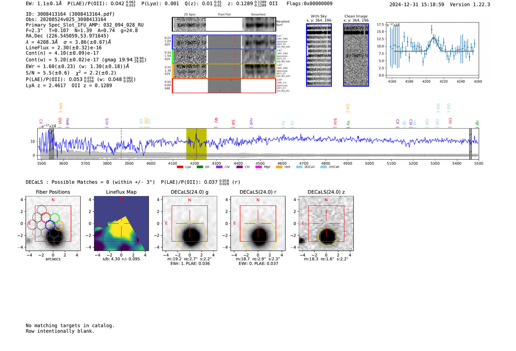Select the red-bordered 2D spectrum row
Viewport: 516px width, 351px height.
coord(224,86)
